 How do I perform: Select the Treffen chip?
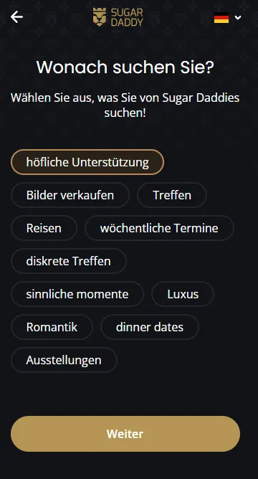[172, 195]
